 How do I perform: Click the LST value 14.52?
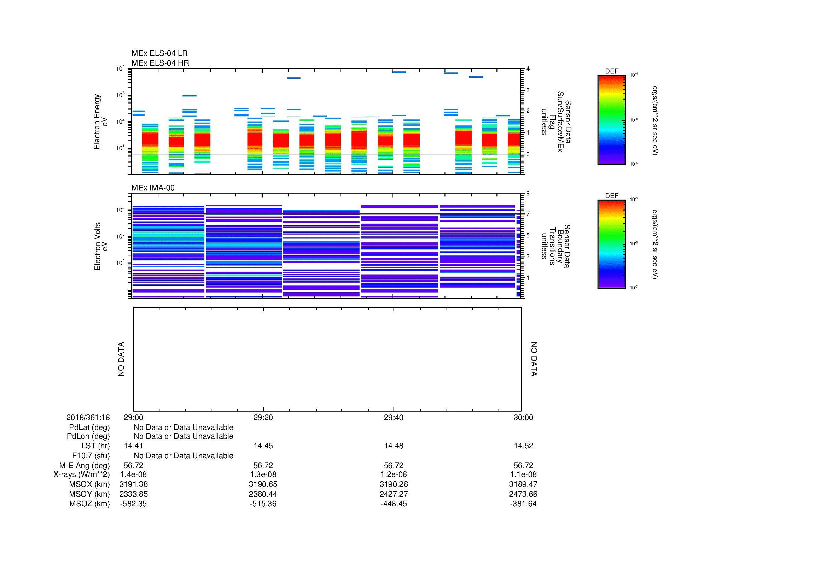[523, 446]
